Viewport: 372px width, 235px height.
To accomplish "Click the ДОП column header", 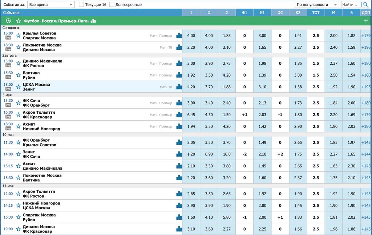I will 366,13.
